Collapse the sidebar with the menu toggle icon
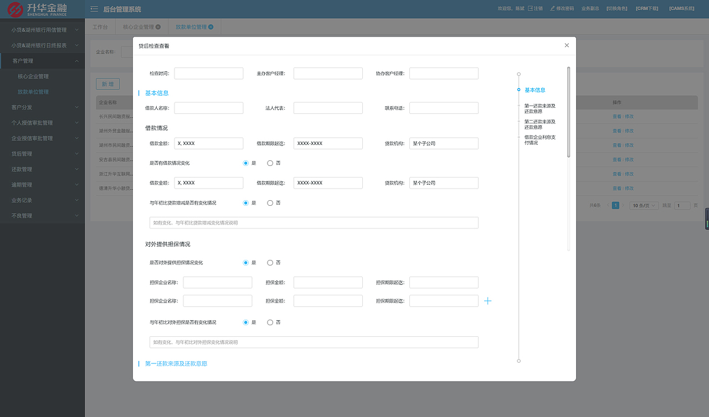Image resolution: width=709 pixels, height=417 pixels. 94,9
